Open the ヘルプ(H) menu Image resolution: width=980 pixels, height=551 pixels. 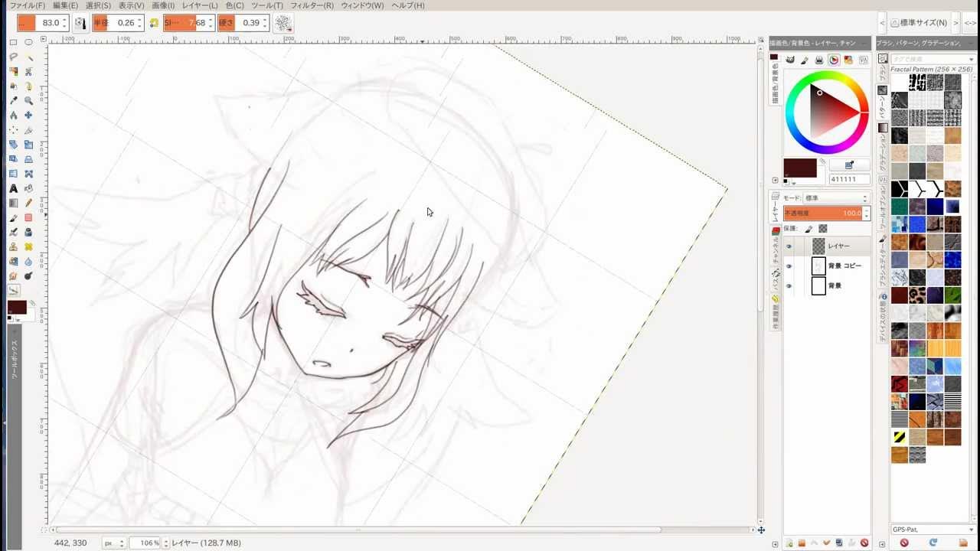pyautogui.click(x=407, y=5)
